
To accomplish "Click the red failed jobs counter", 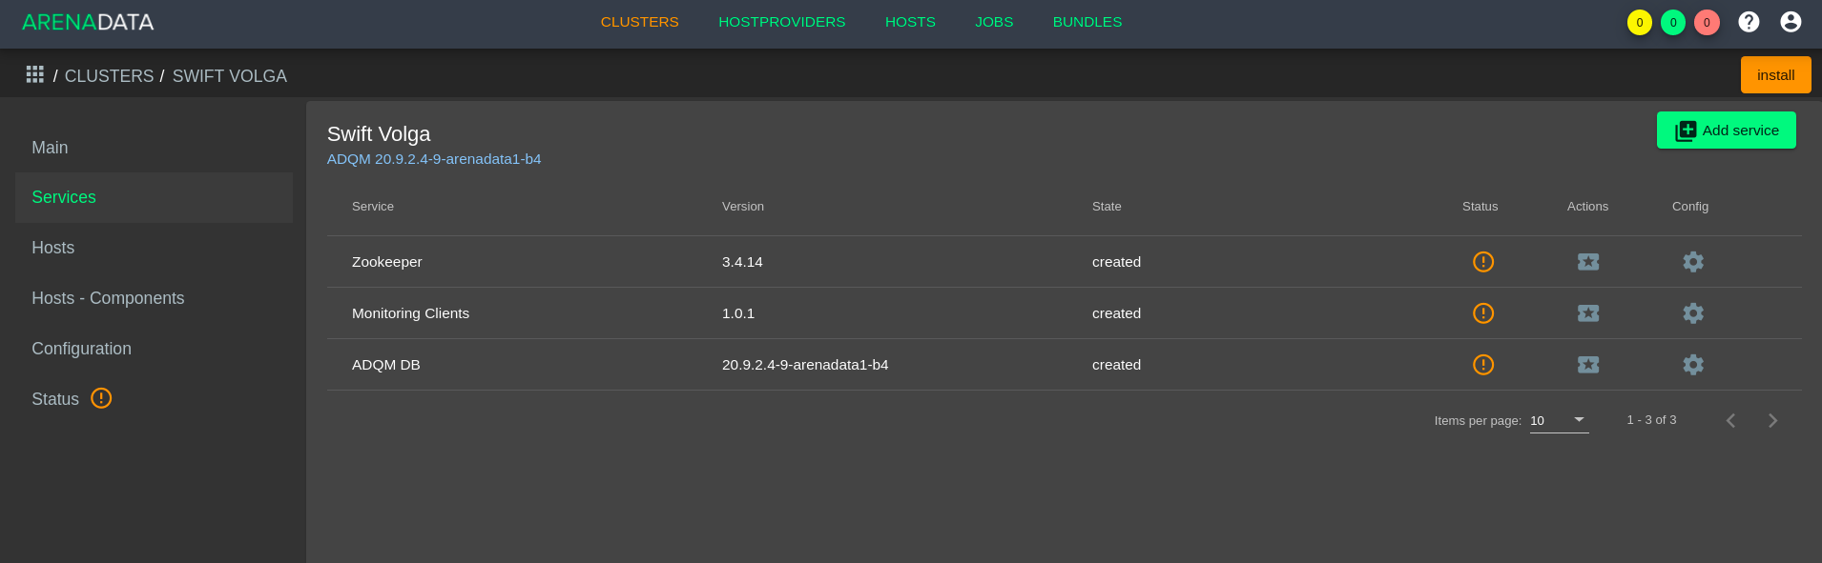I will 1707,23.
